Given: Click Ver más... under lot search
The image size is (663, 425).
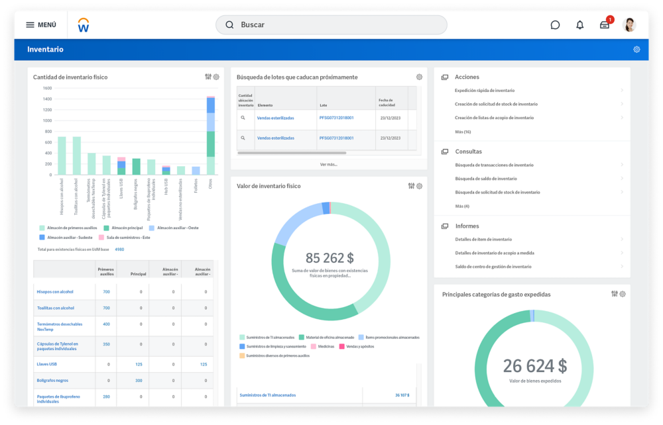Looking at the screenshot, I should pyautogui.click(x=329, y=164).
